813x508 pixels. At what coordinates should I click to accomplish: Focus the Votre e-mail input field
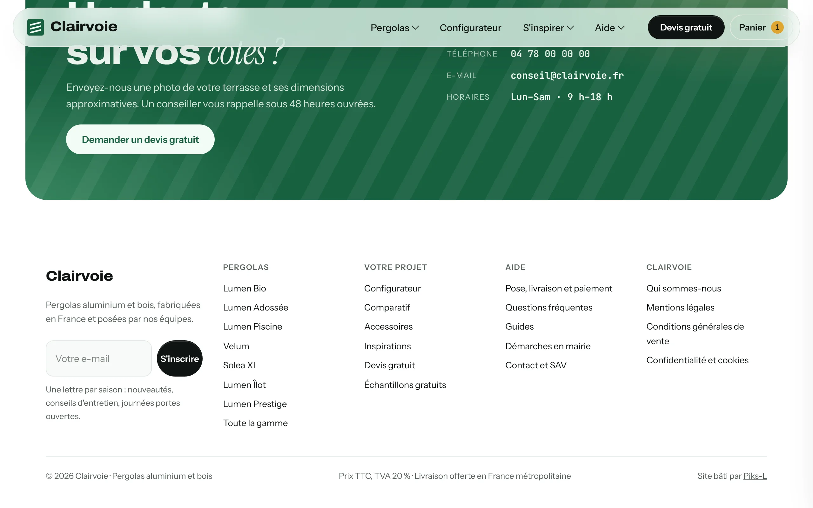(99, 358)
